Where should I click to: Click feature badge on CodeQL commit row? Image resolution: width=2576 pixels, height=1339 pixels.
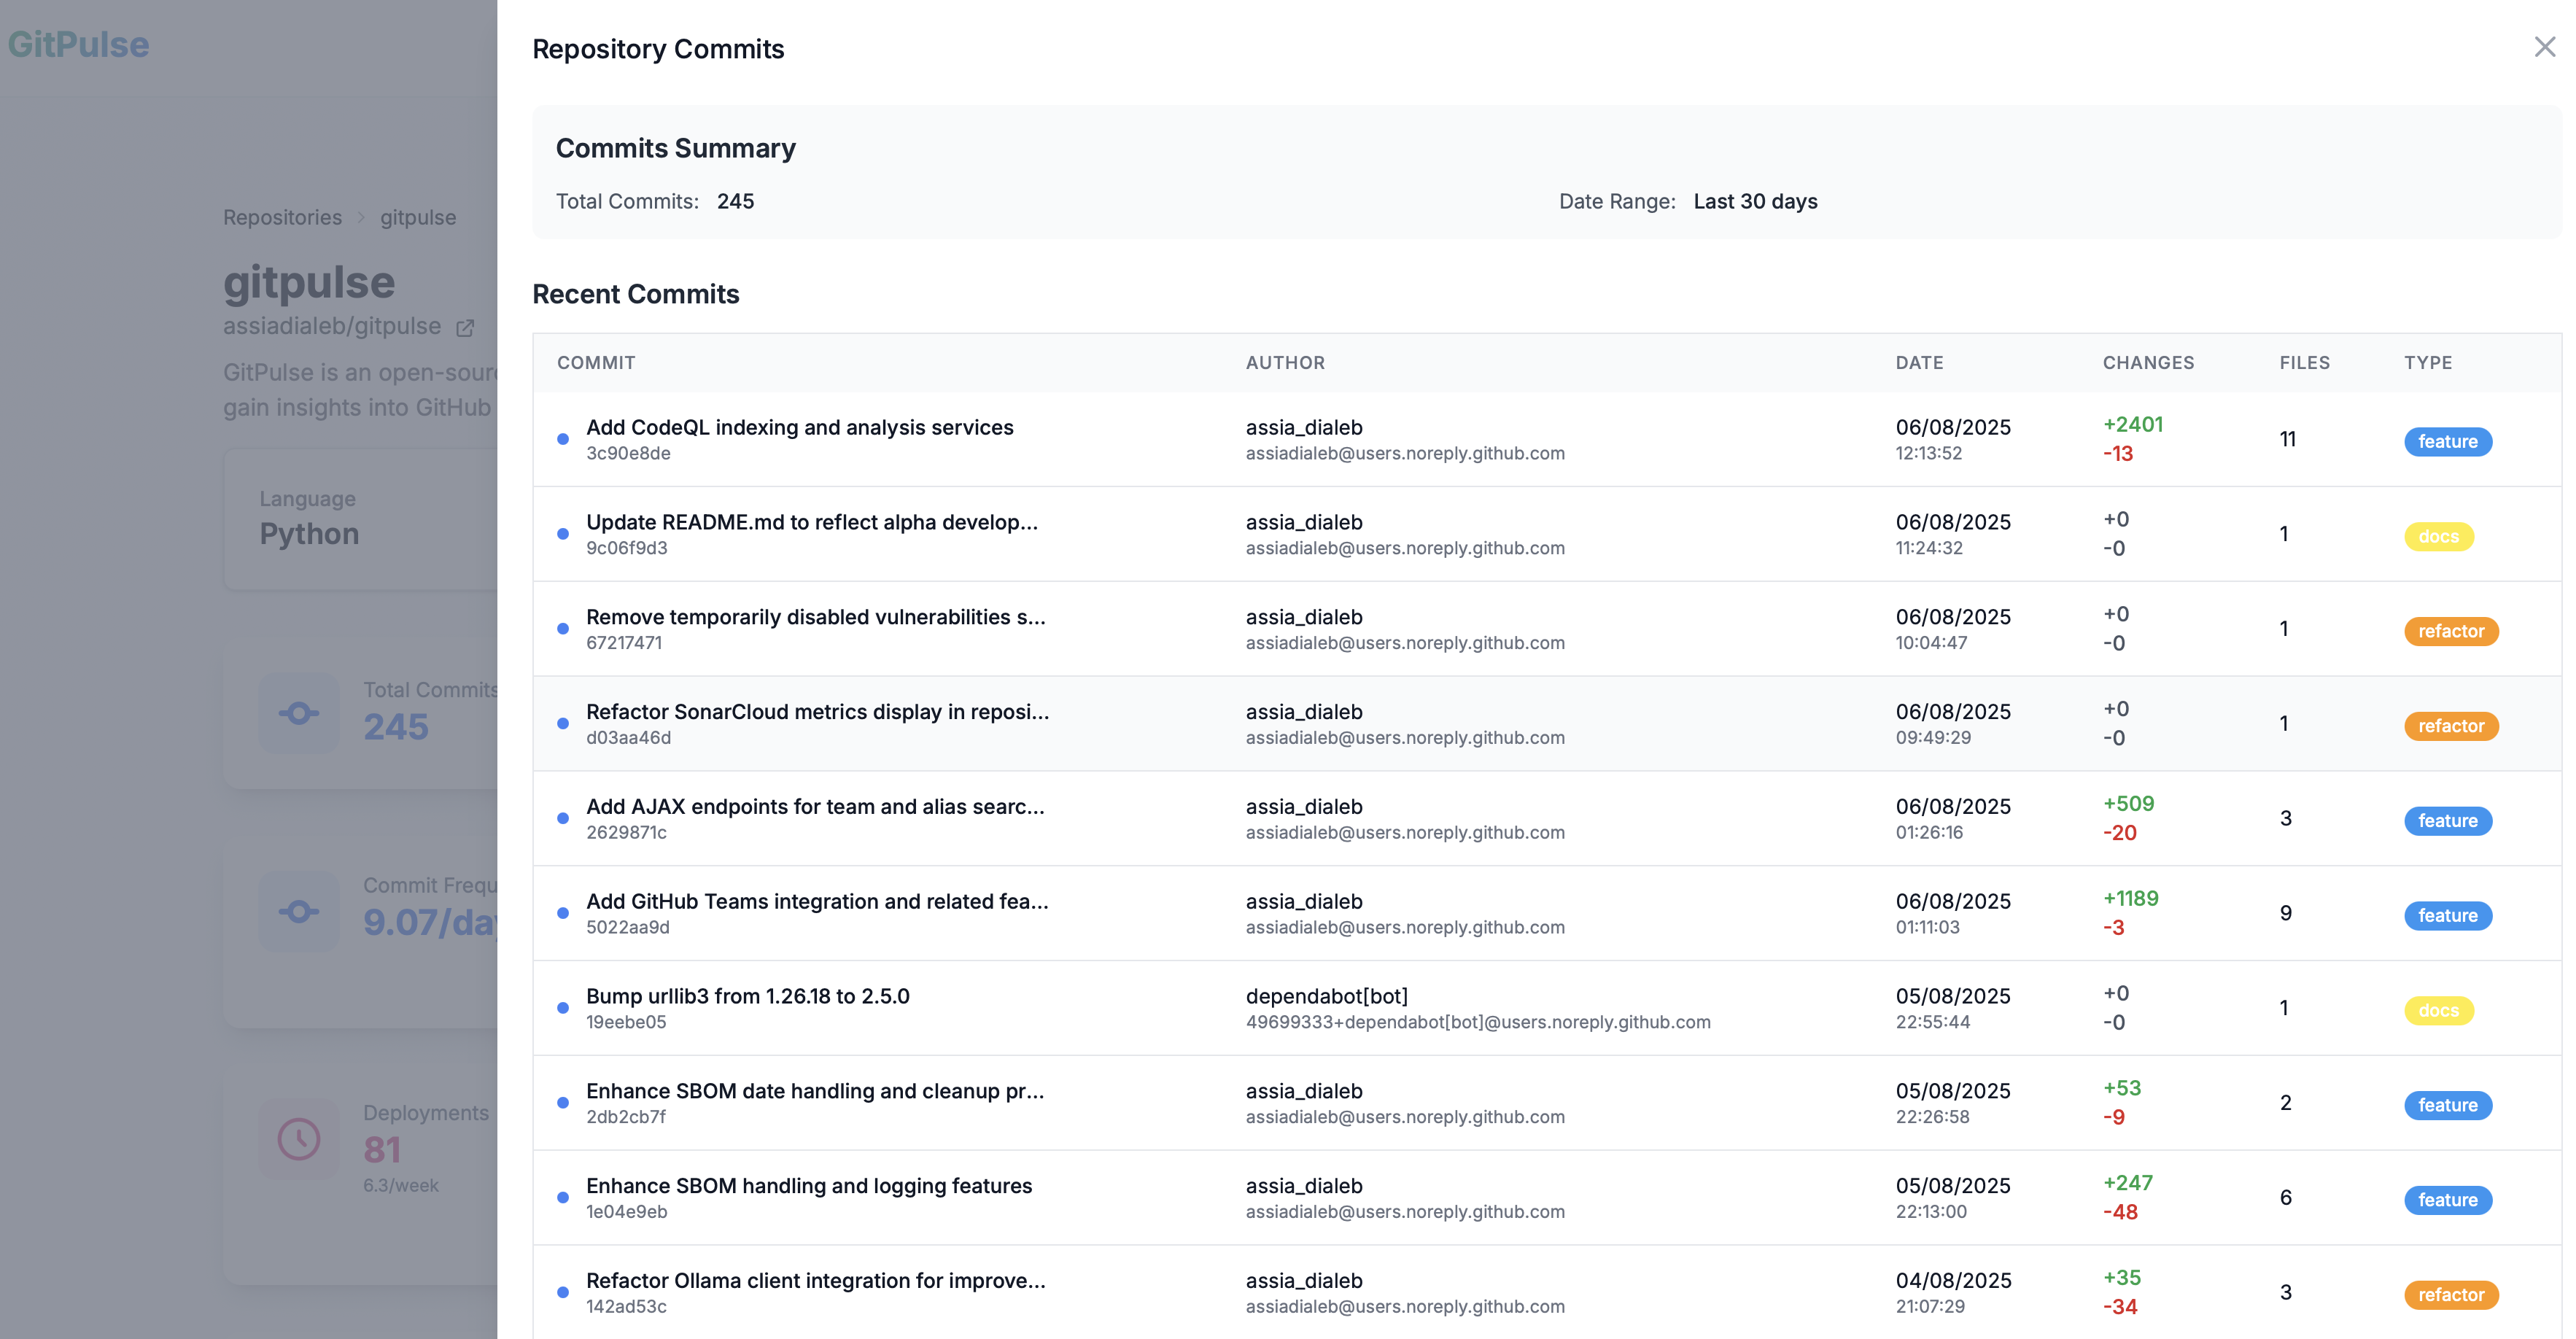point(2448,441)
